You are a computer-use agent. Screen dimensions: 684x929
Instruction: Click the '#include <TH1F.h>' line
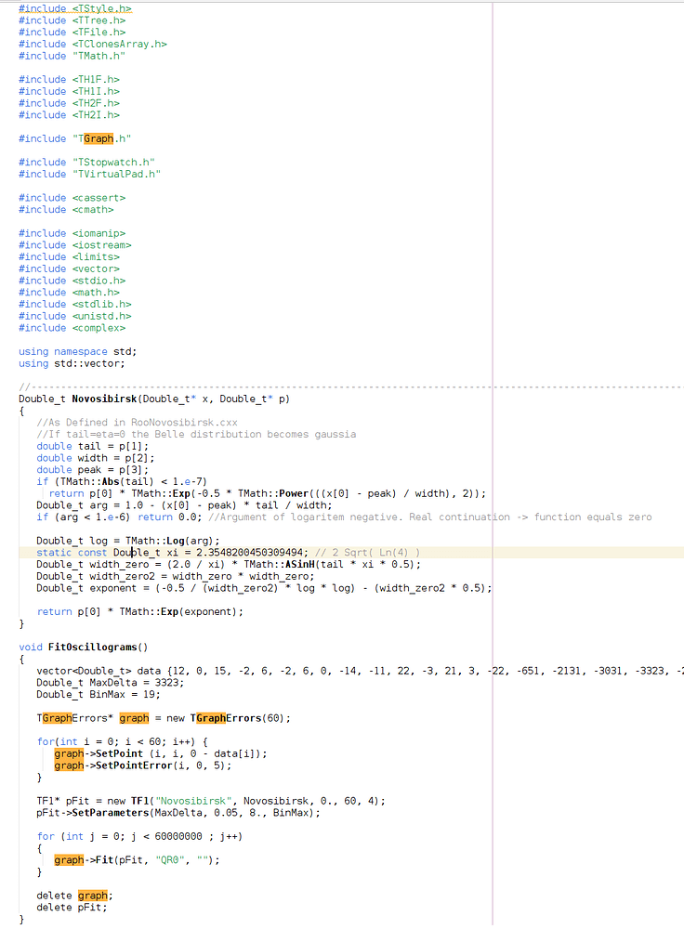click(x=69, y=79)
